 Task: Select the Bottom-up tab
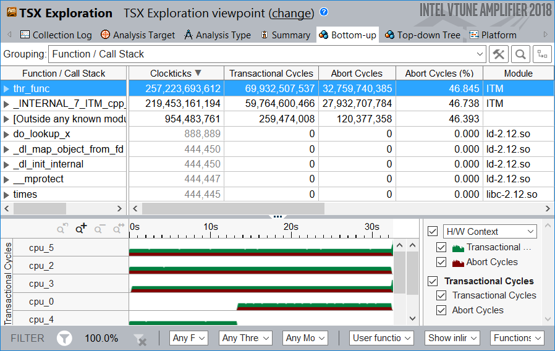pos(347,35)
